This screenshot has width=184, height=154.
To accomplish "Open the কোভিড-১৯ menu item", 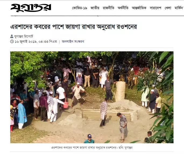I will (x=80, y=8).
